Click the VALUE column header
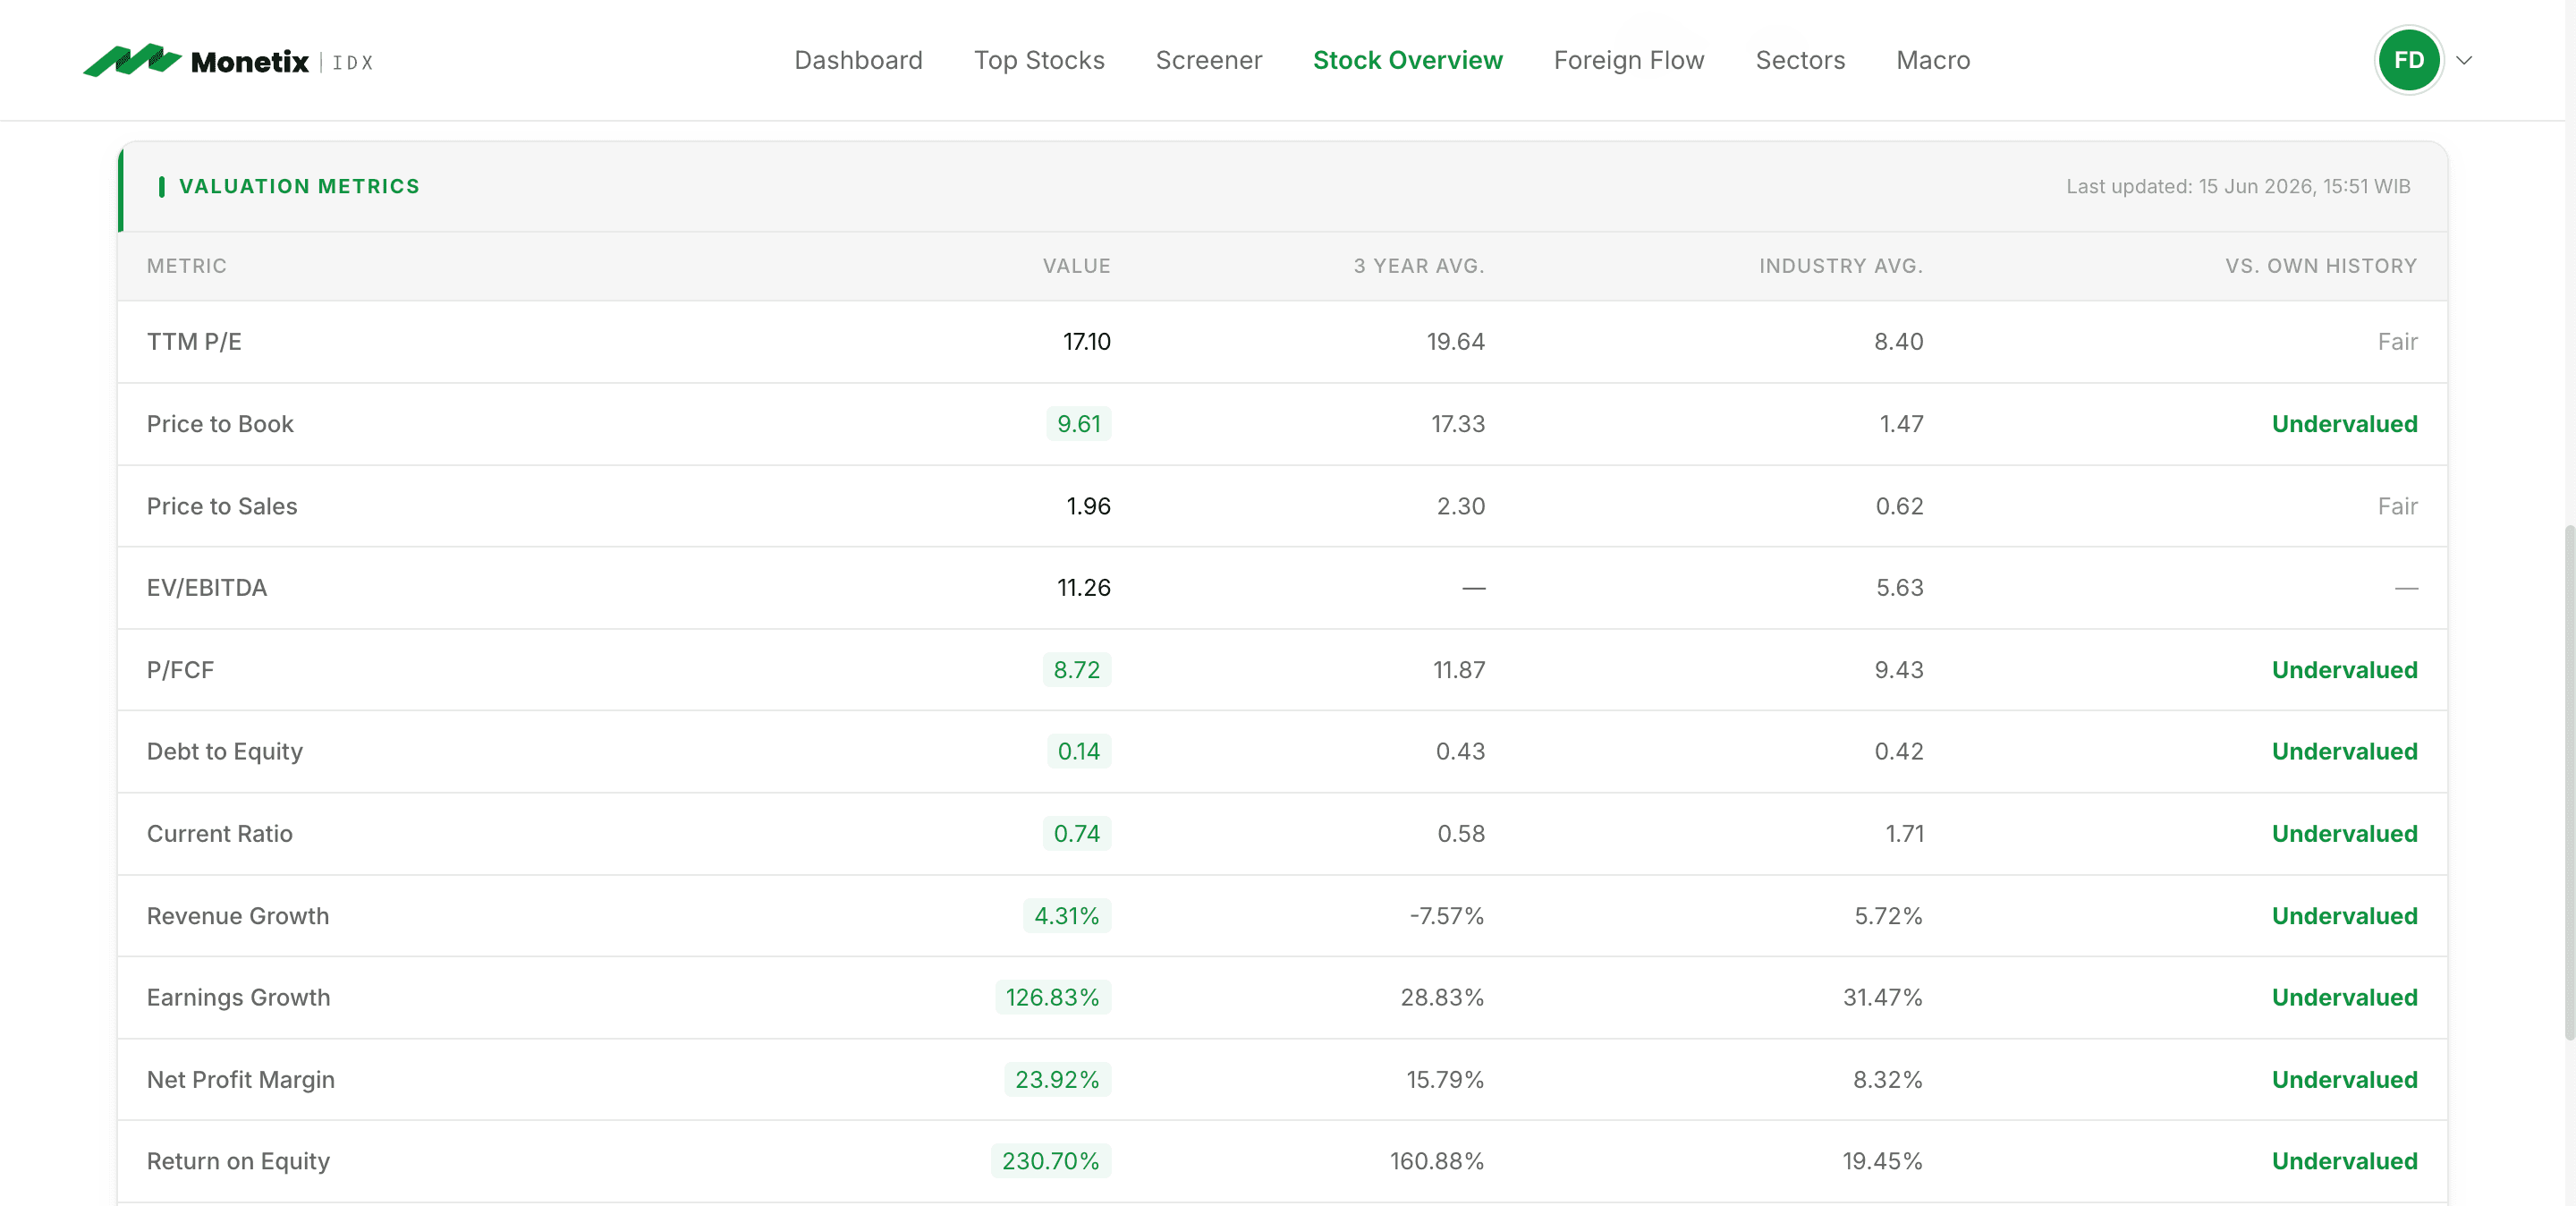Image resolution: width=2576 pixels, height=1206 pixels. (1076, 266)
